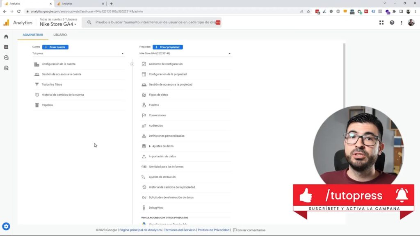Screen dimensions: 420x236
Task: Reload the browser page
Action: point(19,11)
